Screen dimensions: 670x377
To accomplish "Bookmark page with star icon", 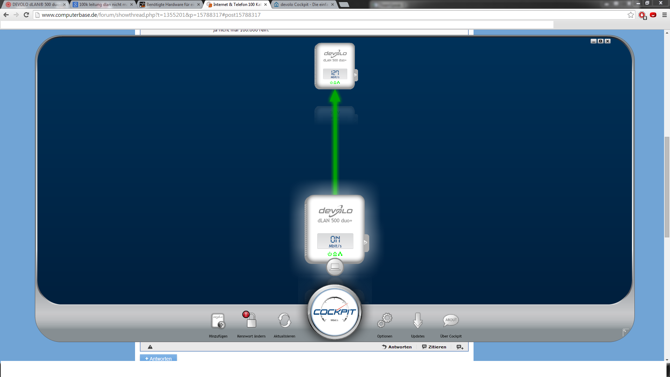I will pyautogui.click(x=631, y=15).
